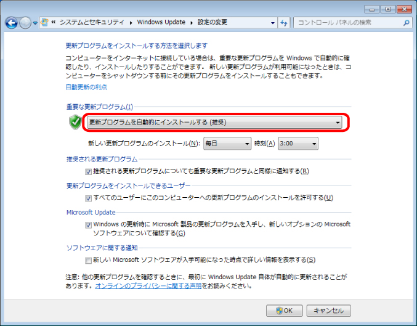The image size is (417, 326).
Task: Click heading 更新プログラムをインストールする方法を選択します
Action: tap(136, 46)
